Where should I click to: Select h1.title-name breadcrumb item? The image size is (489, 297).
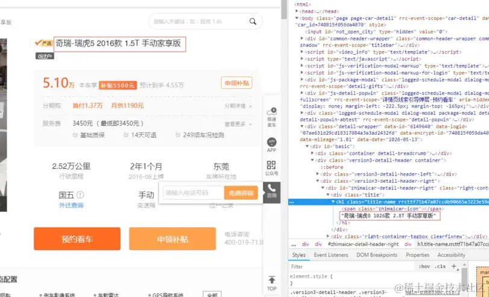coord(453,244)
